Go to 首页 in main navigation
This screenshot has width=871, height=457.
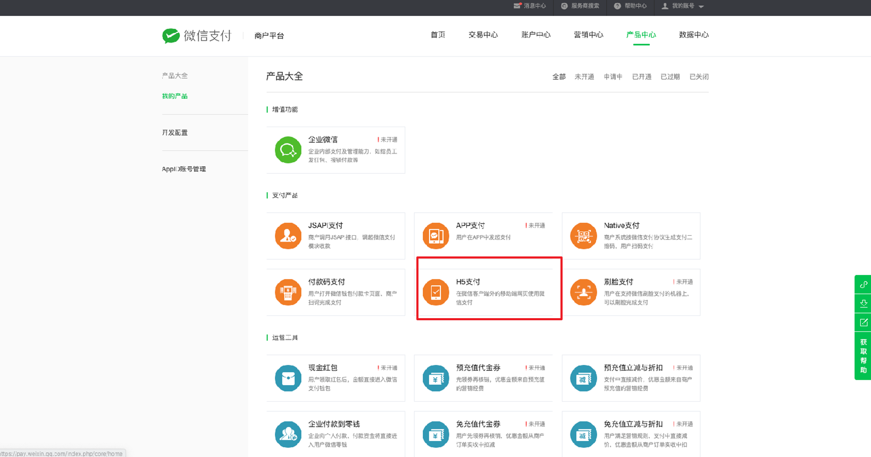point(438,35)
